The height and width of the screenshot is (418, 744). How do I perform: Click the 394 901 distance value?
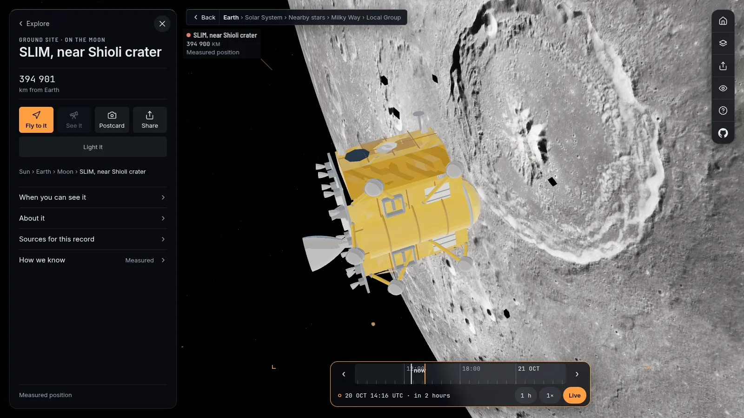pyautogui.click(x=37, y=79)
